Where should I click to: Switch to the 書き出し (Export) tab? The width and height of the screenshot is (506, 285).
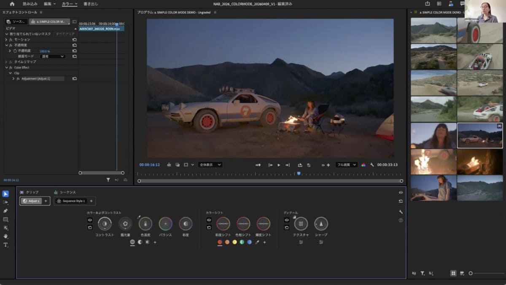[x=91, y=4]
